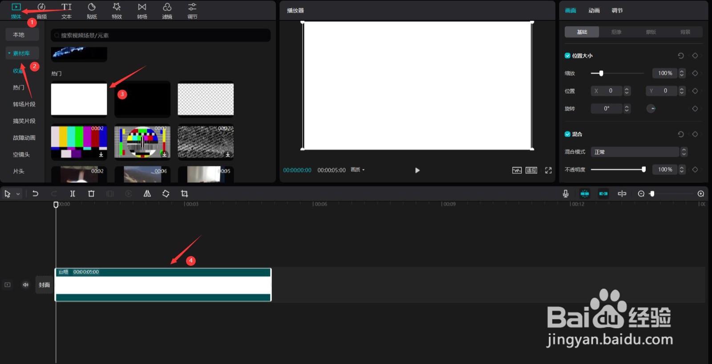
Task: Click the position Y value stepper
Action: click(x=682, y=91)
